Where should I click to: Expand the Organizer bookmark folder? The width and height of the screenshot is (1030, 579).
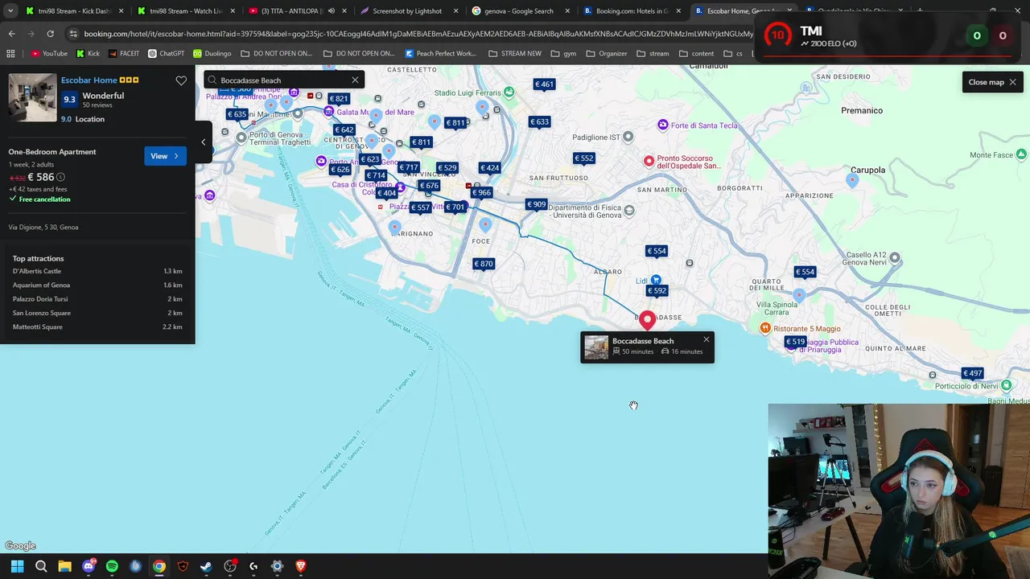[x=606, y=53]
